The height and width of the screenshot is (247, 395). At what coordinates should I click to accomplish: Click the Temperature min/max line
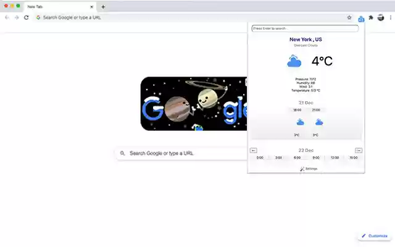tap(306, 91)
